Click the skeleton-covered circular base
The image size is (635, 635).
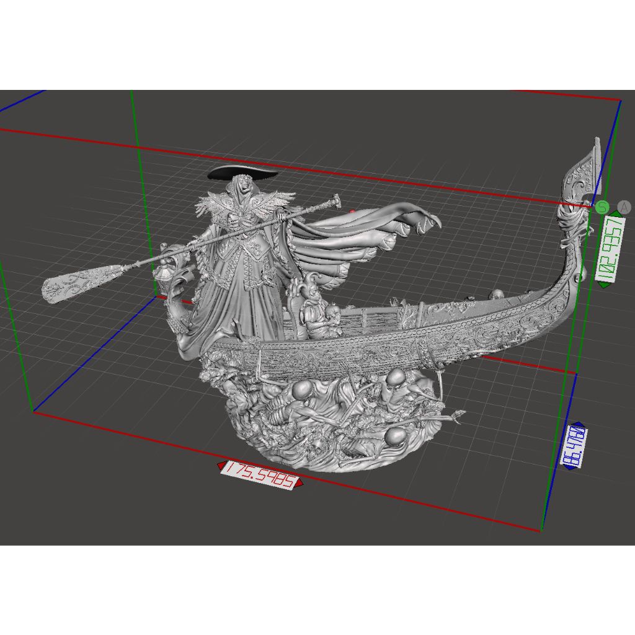(335, 428)
